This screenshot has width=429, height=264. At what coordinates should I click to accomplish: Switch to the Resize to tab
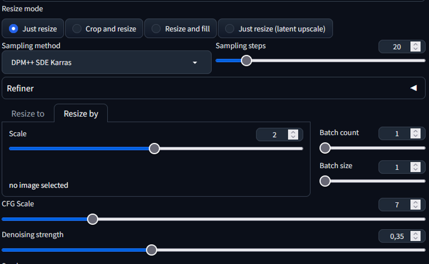pyautogui.click(x=28, y=114)
